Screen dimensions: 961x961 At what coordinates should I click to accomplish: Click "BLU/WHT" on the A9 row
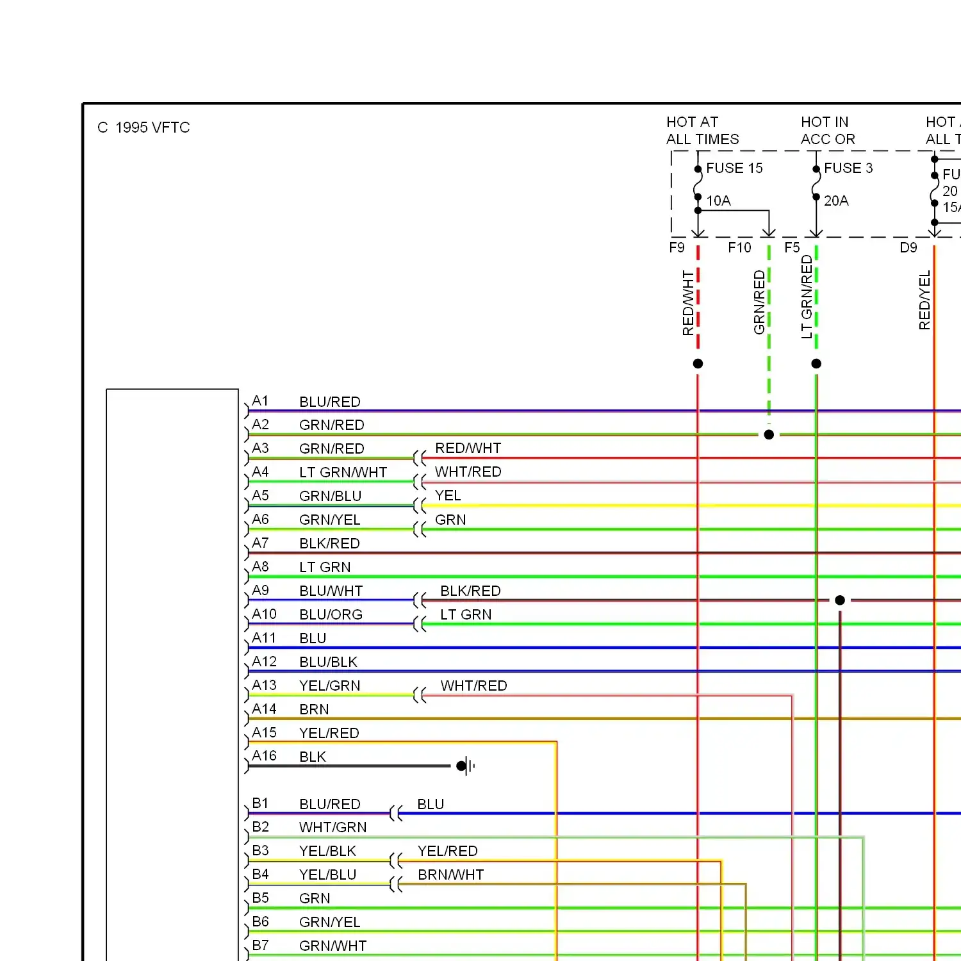(x=331, y=591)
